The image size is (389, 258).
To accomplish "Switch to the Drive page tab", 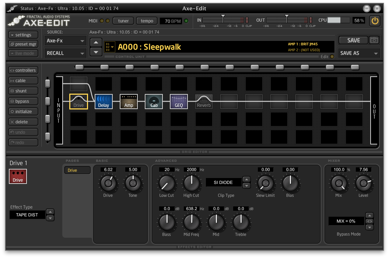I will [77, 170].
